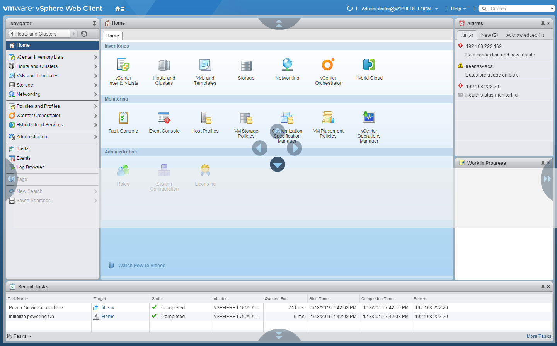The width and height of the screenshot is (557, 346).
Task: Switch to Acknowledged (1) alarms tab
Action: pos(525,35)
